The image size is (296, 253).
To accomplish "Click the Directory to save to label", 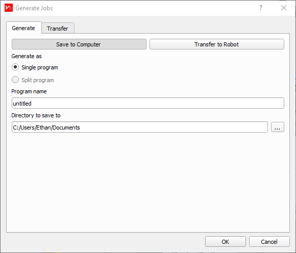I will pyautogui.click(x=36, y=115).
